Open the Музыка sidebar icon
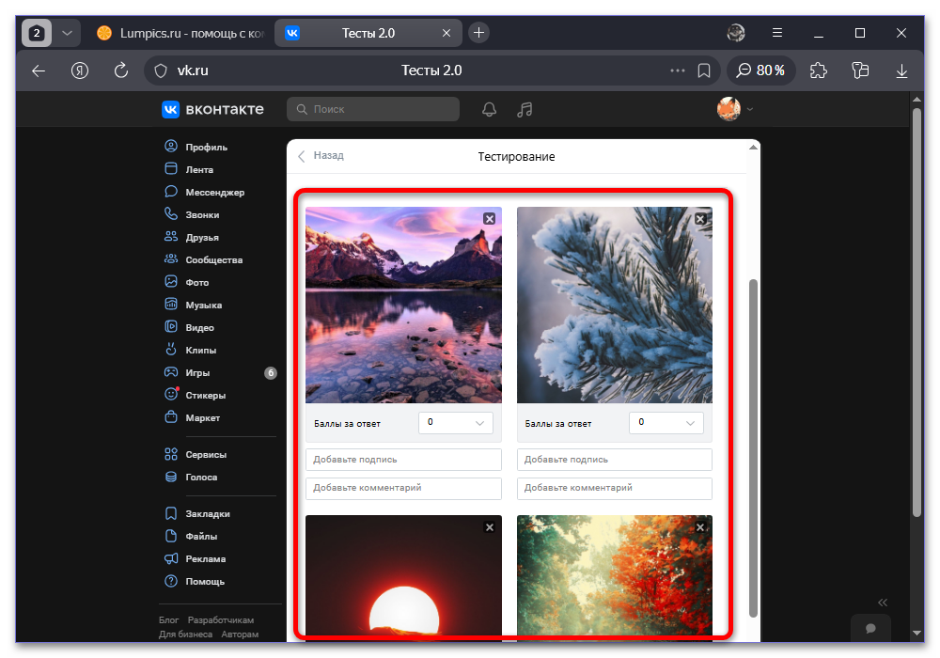940x658 pixels. click(x=171, y=305)
